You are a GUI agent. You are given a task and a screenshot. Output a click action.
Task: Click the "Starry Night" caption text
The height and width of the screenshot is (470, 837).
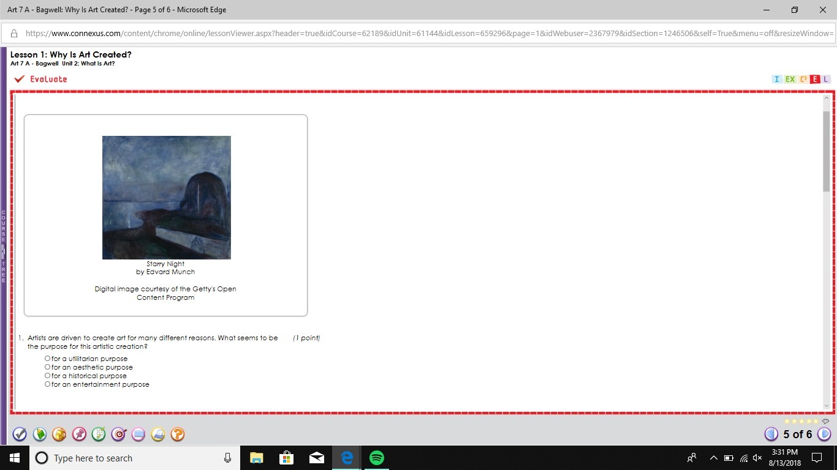pyautogui.click(x=165, y=264)
